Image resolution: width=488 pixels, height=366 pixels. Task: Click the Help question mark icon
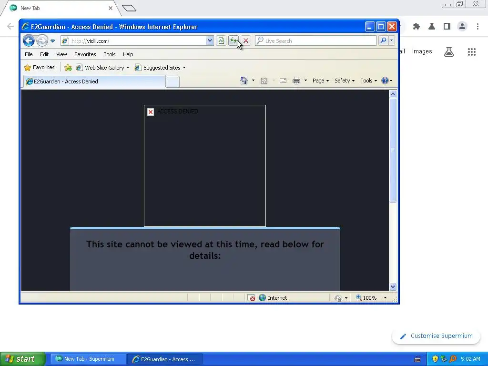(x=385, y=81)
